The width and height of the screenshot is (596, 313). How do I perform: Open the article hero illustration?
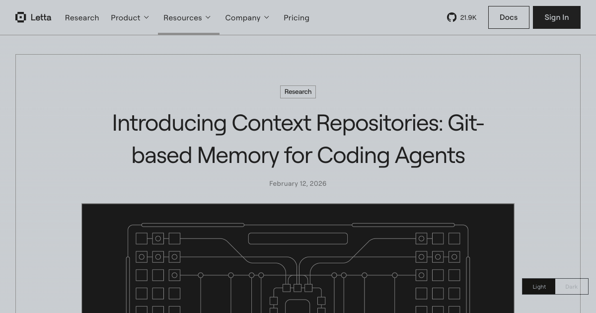(x=298, y=258)
